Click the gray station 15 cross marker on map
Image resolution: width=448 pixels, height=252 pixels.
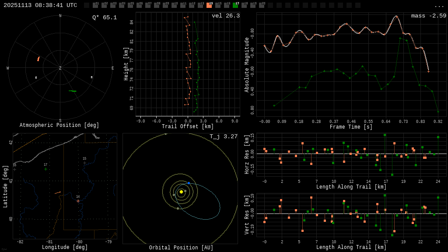coord(84,163)
